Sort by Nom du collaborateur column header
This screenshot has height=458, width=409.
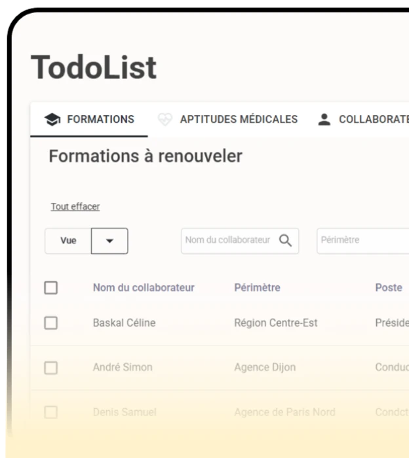144,288
